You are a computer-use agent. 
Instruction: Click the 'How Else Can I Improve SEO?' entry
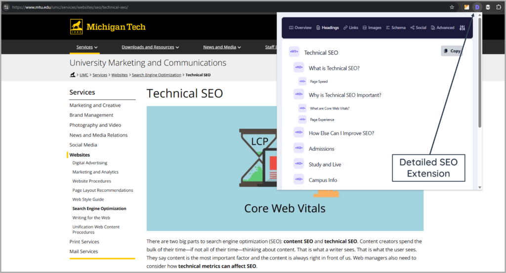pos(341,133)
